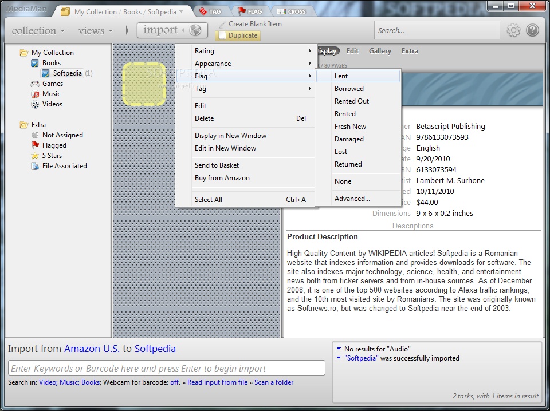Image resolution: width=550 pixels, height=411 pixels.
Task: Switch to the Gallery tab
Action: (x=379, y=51)
